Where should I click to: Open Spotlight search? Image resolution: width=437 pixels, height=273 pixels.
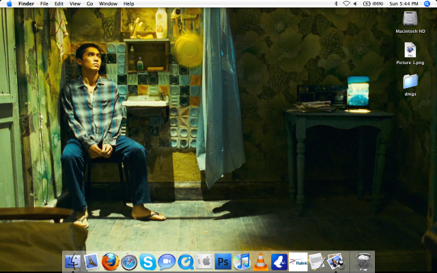(x=427, y=3)
